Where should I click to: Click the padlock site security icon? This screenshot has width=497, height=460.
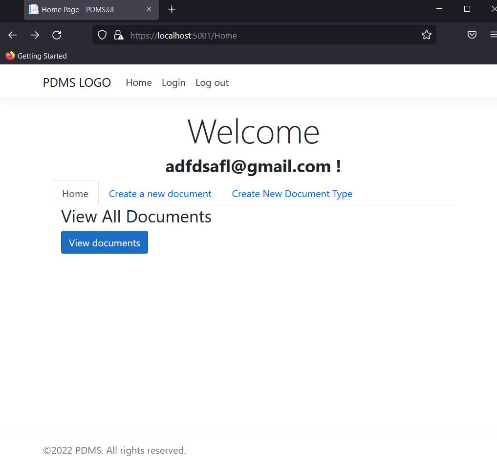(119, 35)
